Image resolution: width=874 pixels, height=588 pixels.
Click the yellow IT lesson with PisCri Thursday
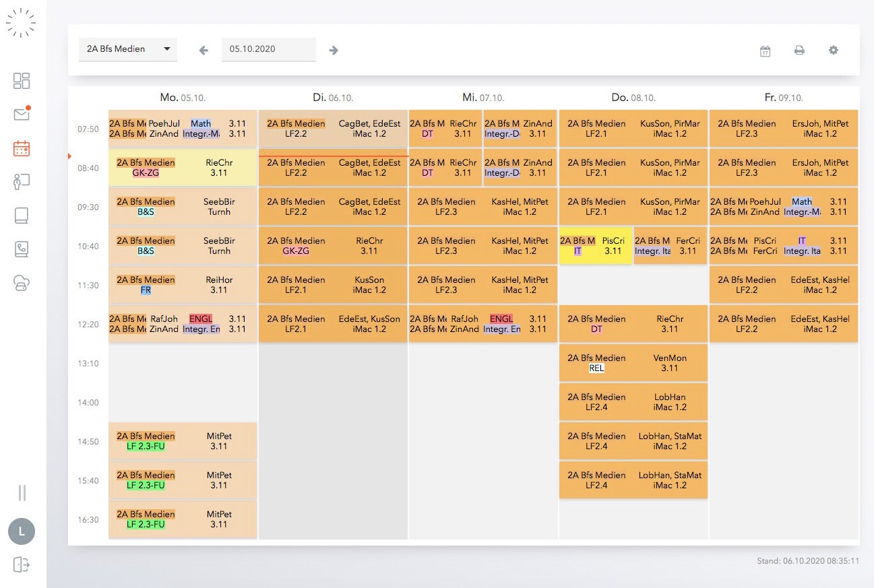click(x=595, y=246)
